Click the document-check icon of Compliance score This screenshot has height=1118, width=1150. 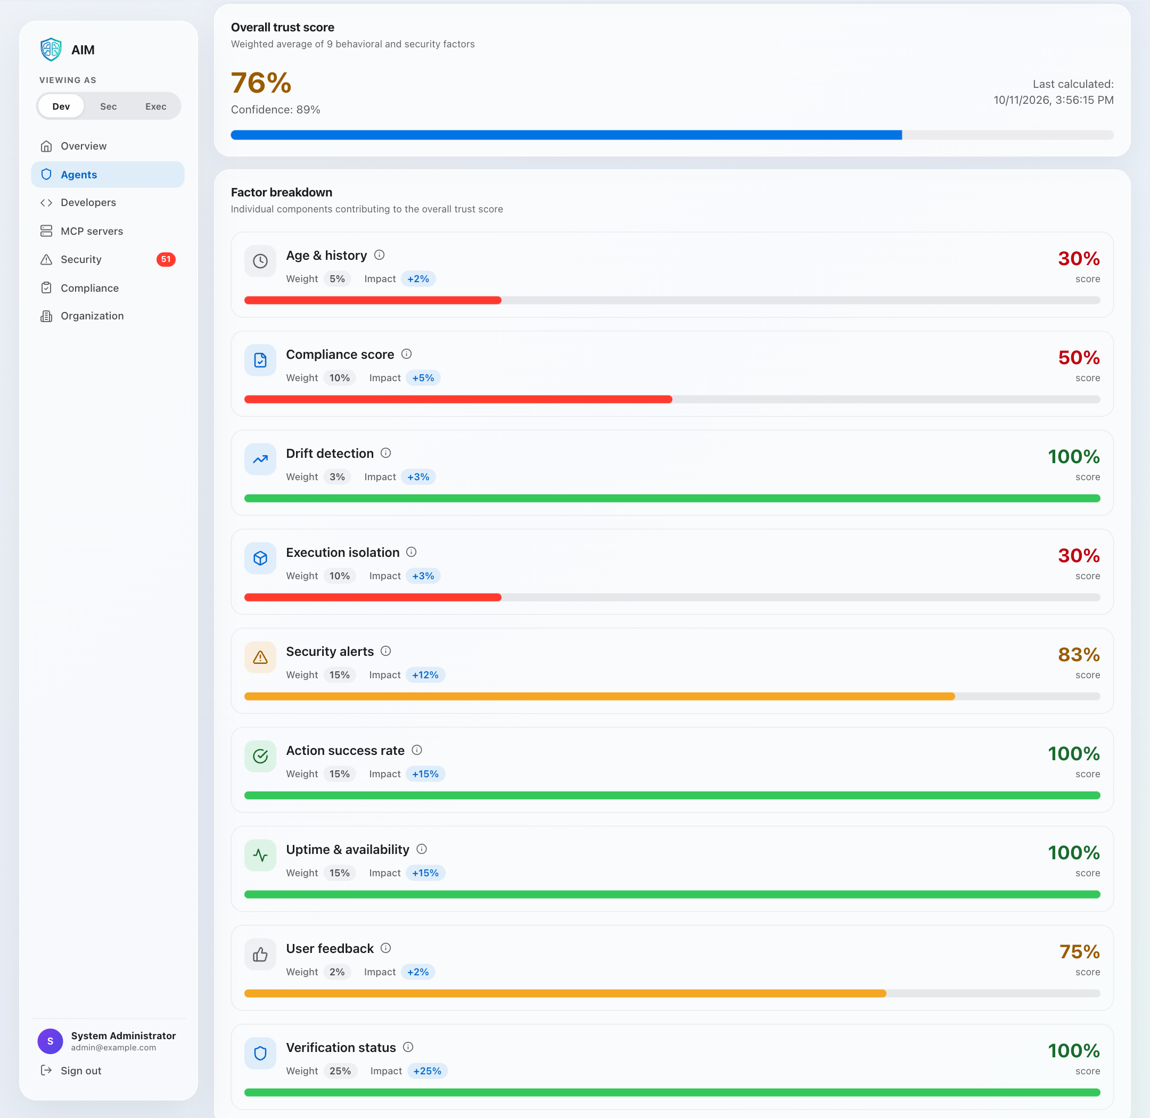pyautogui.click(x=260, y=360)
